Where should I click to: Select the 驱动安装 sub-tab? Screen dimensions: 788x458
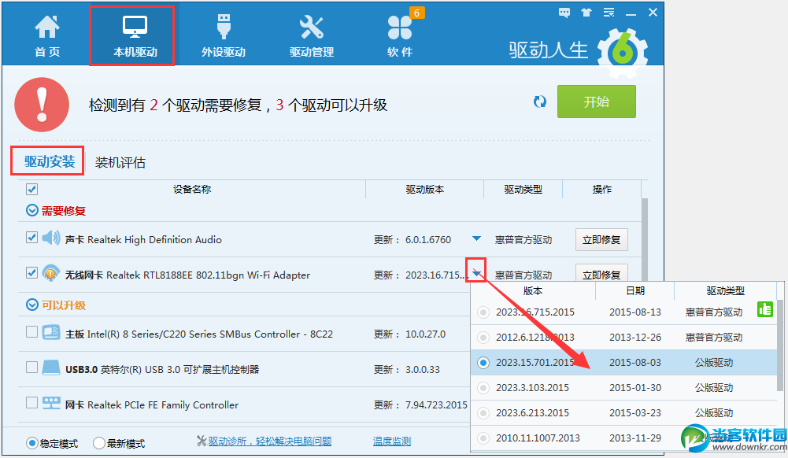coord(50,161)
